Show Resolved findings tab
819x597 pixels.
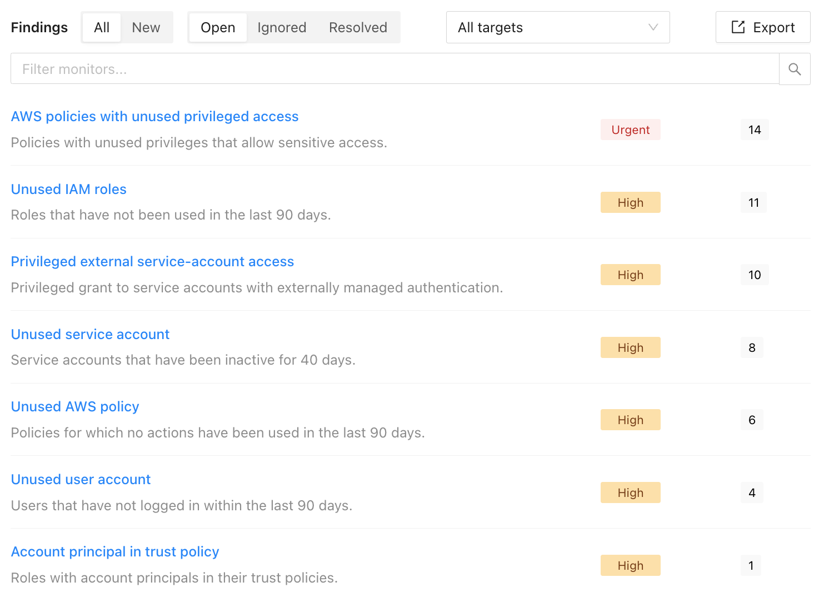[358, 27]
